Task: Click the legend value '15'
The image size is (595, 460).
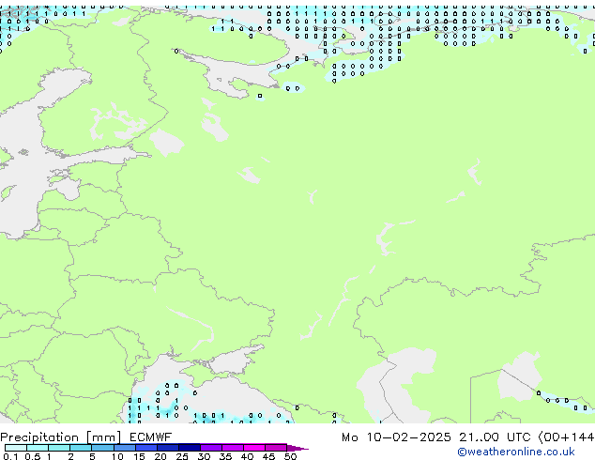Action: [x=139, y=456]
